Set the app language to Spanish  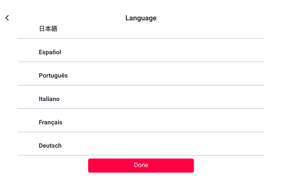click(x=50, y=52)
